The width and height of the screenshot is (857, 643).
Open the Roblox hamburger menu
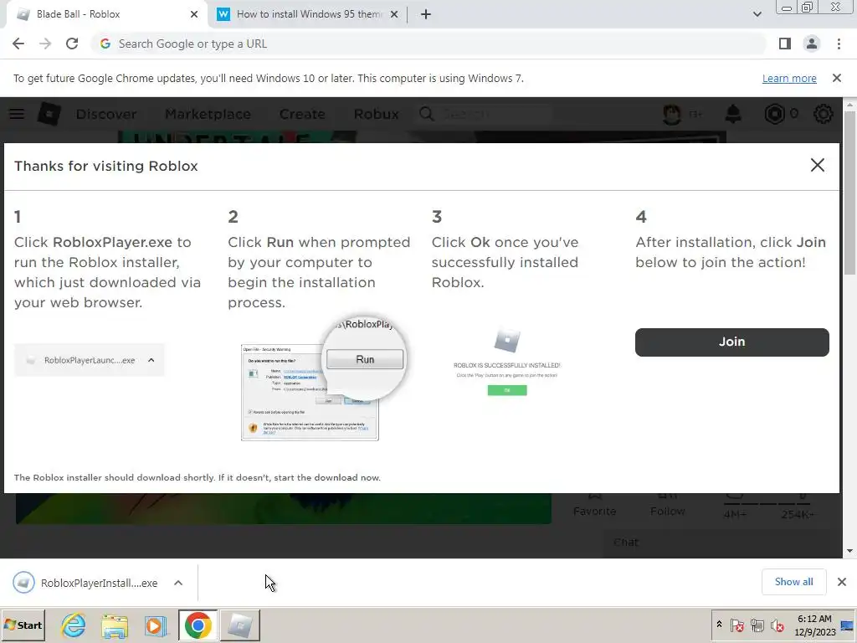(x=17, y=114)
